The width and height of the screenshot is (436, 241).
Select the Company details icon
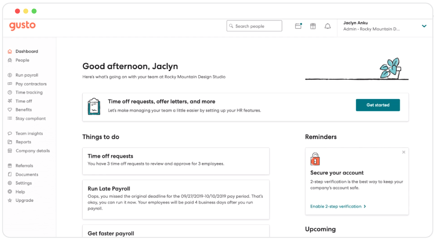tap(9, 150)
